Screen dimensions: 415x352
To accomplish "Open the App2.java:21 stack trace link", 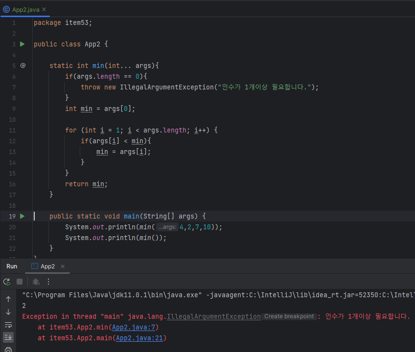I will pos(139,338).
